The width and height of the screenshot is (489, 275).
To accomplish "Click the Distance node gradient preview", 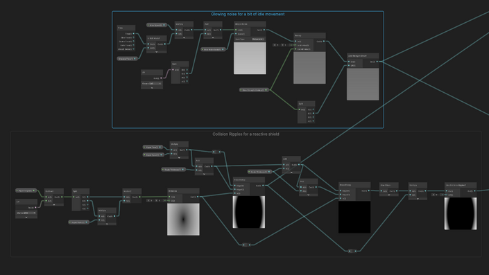I will (183, 220).
